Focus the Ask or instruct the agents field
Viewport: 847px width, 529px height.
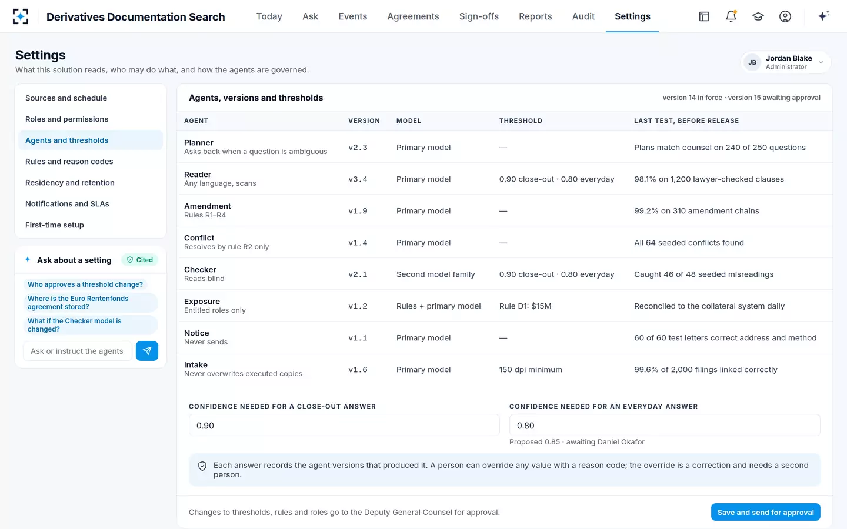[x=77, y=351]
